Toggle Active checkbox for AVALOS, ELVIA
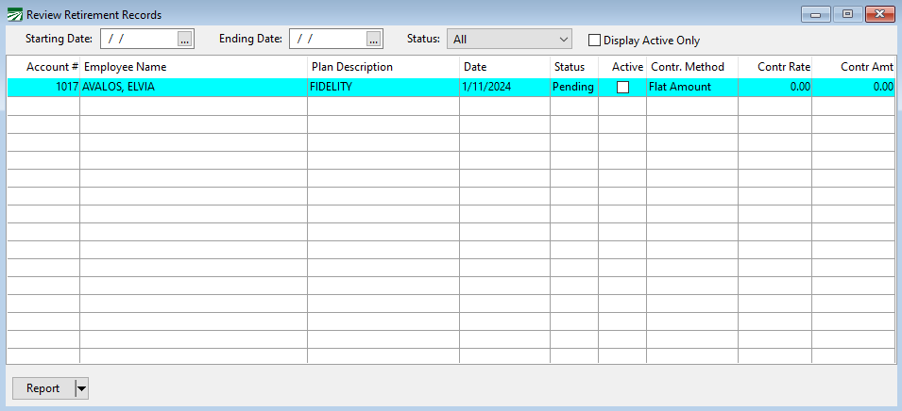Screen dimensions: 902x411 coord(622,87)
